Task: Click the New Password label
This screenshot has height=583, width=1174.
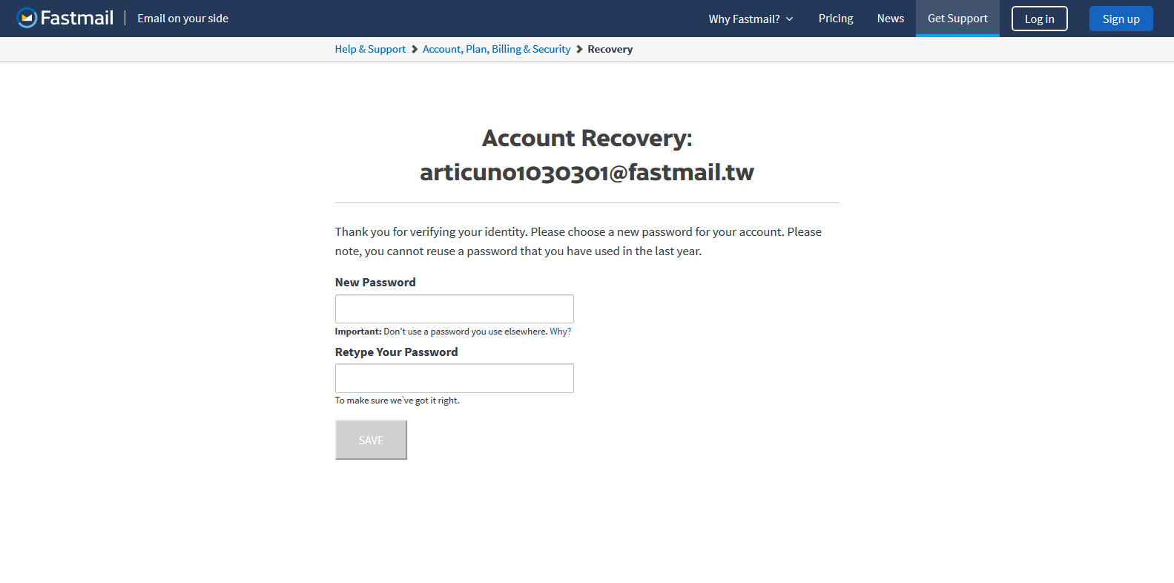Action: (375, 282)
